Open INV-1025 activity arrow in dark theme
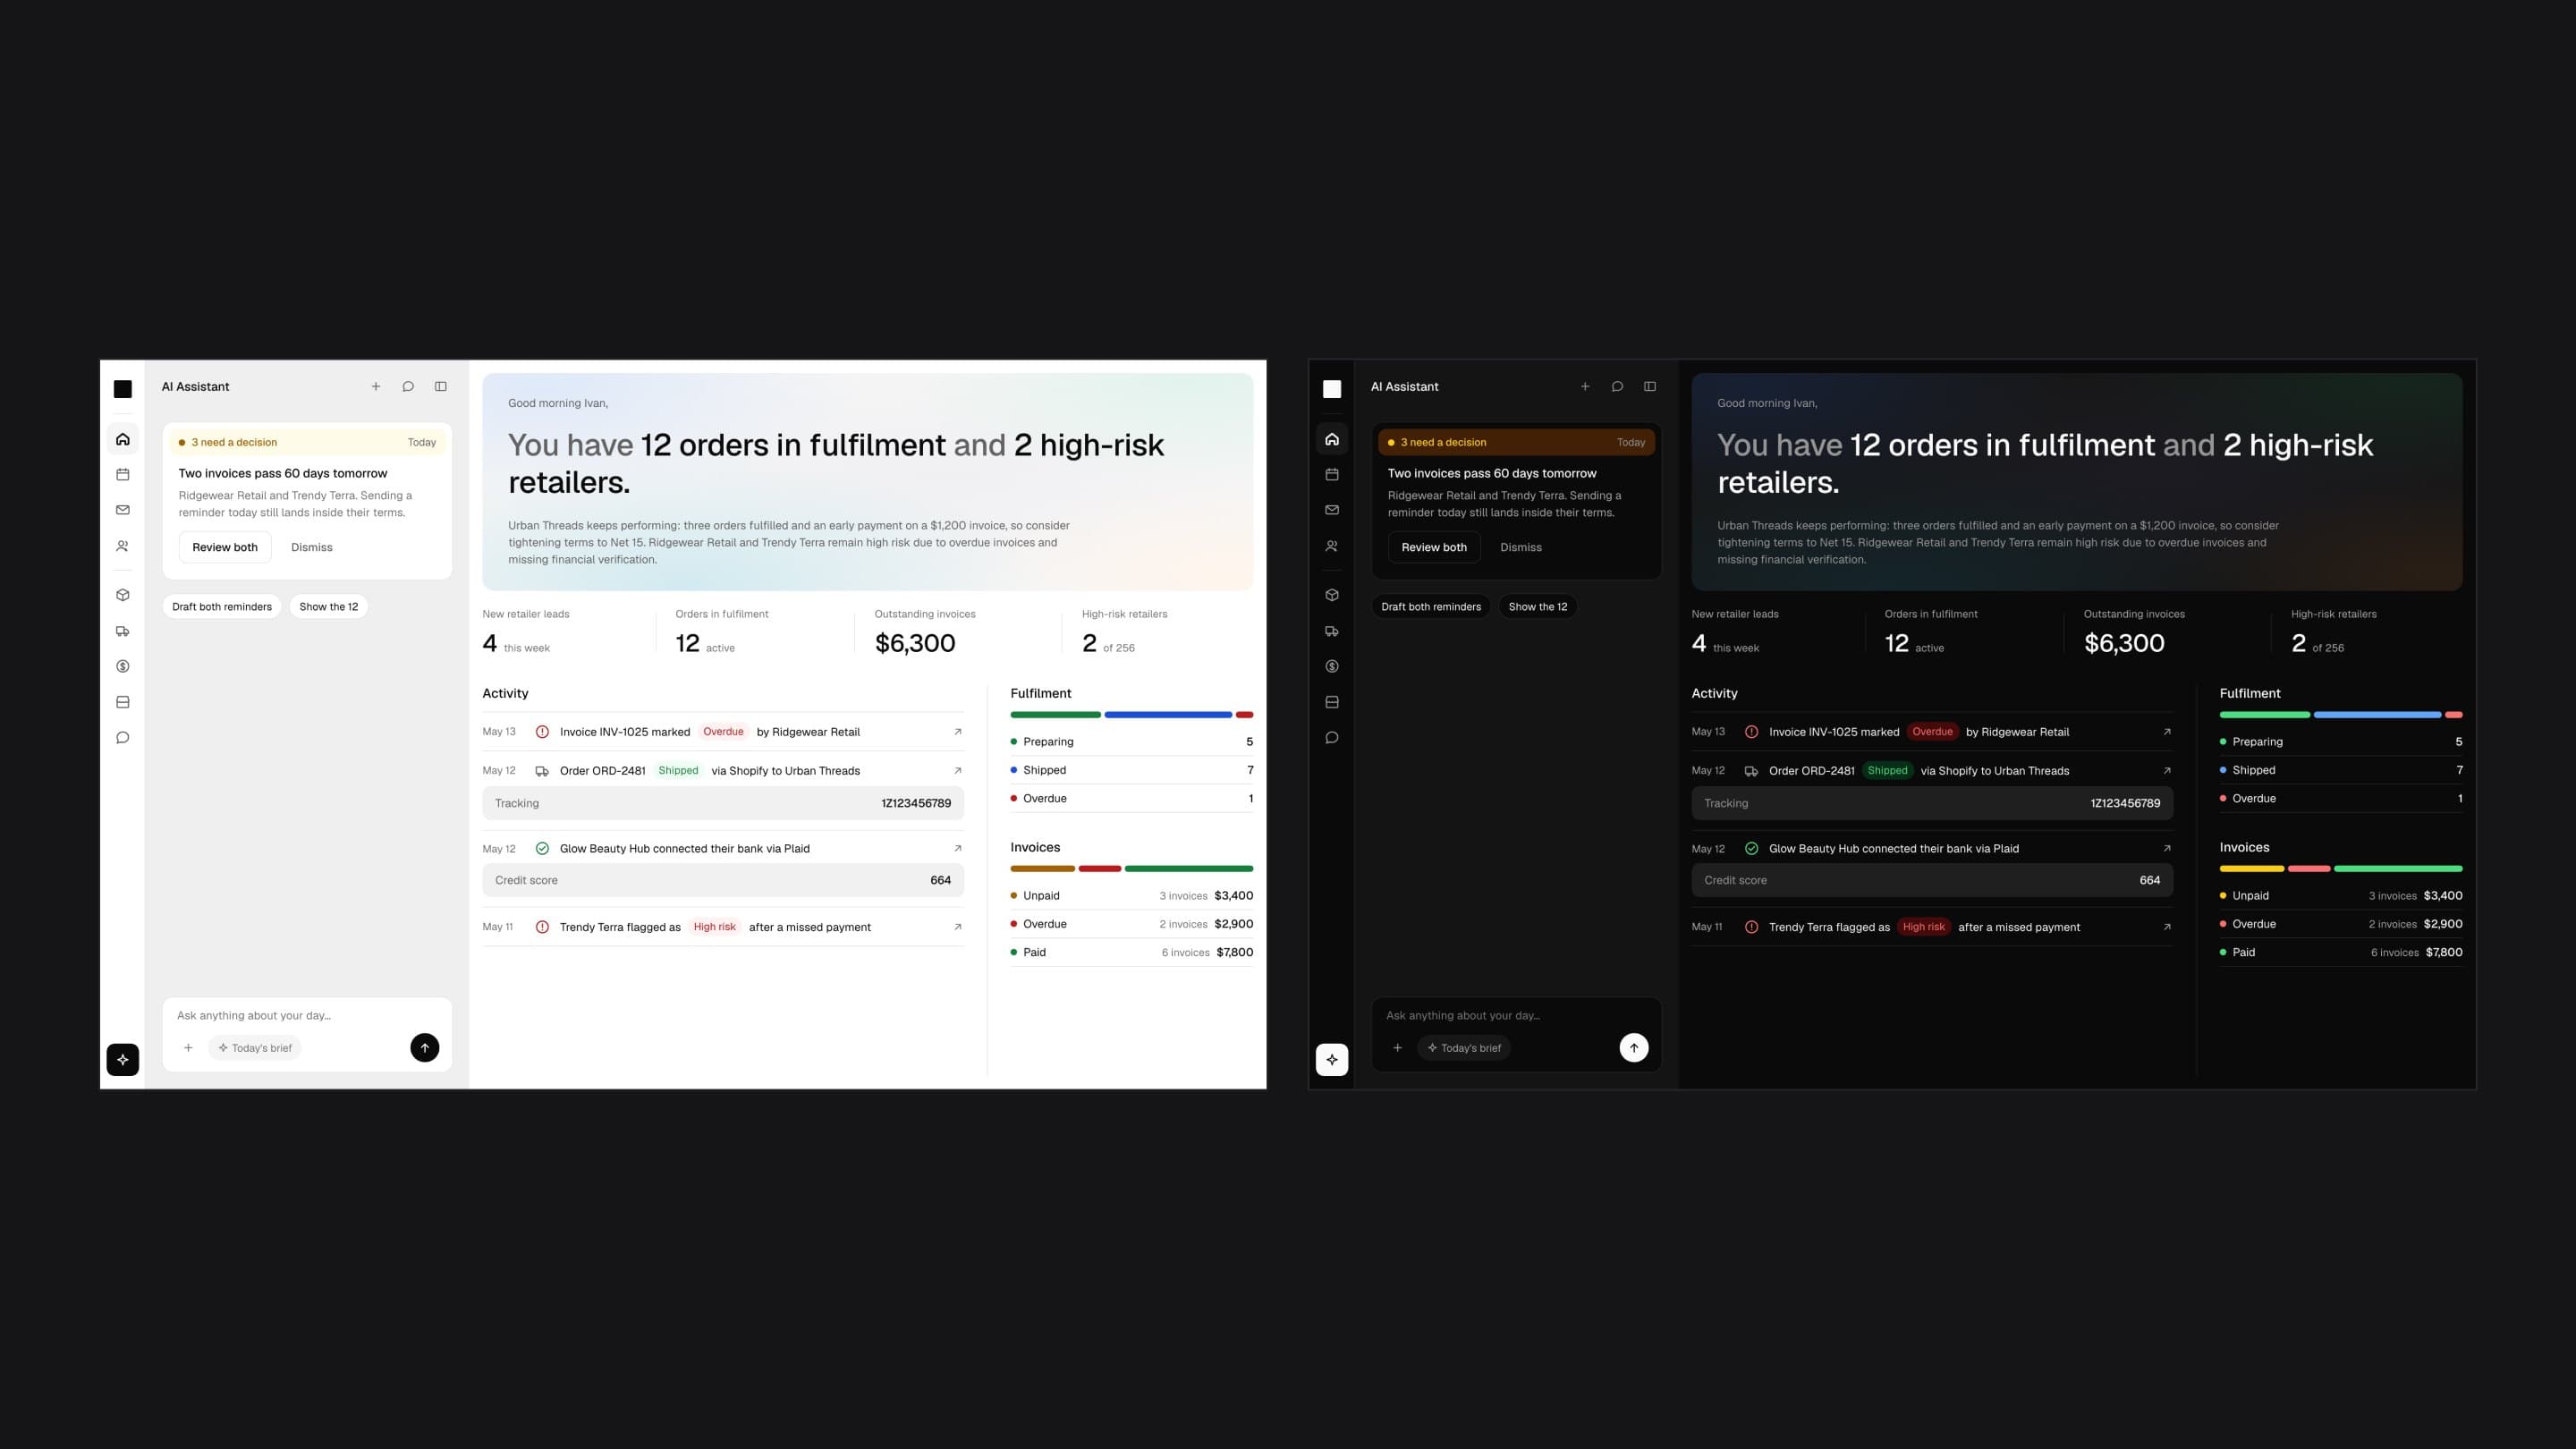2576x1449 pixels. (x=2167, y=731)
